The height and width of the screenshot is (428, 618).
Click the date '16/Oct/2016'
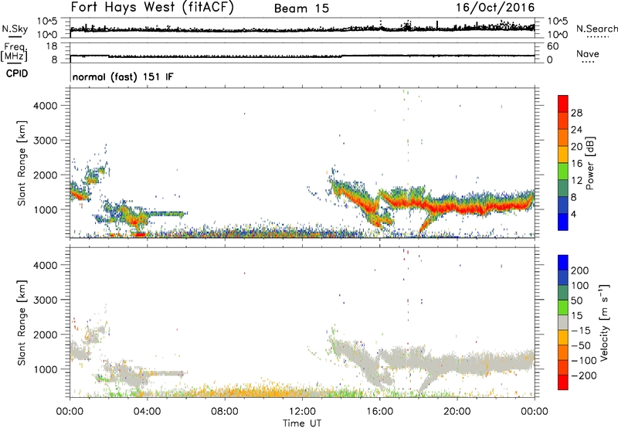pyautogui.click(x=495, y=8)
